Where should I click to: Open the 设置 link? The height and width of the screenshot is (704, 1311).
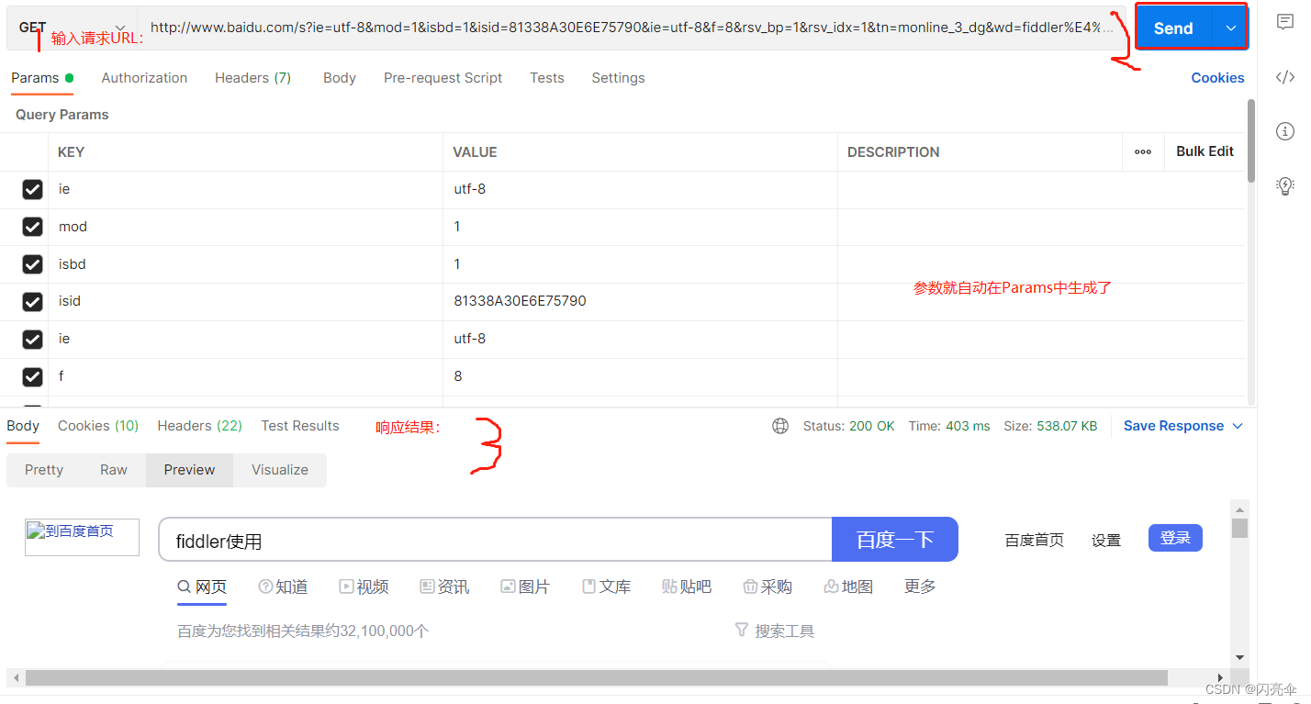(x=1106, y=541)
